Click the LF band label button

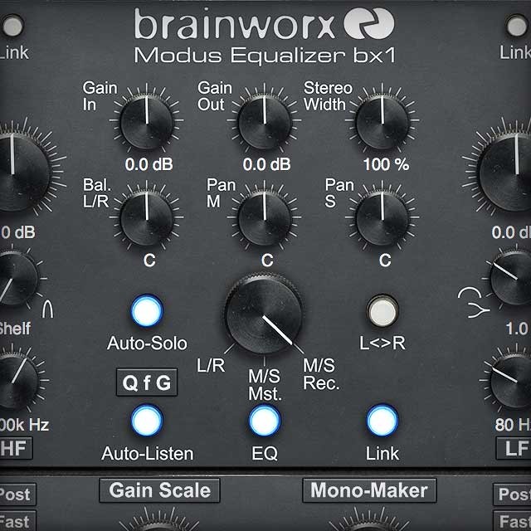[515, 450]
